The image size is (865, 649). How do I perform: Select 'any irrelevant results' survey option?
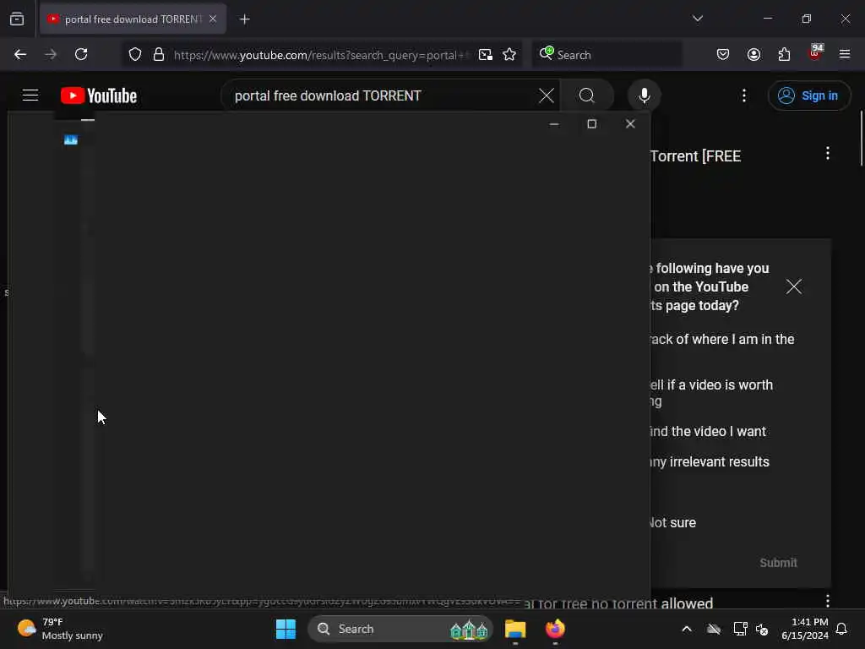(x=710, y=461)
